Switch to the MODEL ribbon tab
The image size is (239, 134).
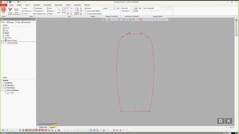[x=19, y=5]
